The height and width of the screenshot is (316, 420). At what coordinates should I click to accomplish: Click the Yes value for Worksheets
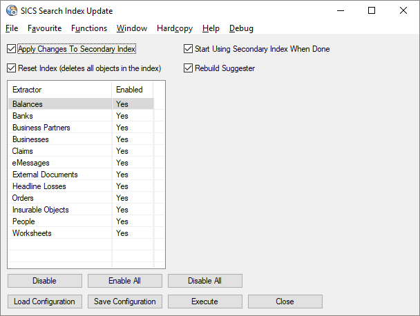(x=122, y=233)
